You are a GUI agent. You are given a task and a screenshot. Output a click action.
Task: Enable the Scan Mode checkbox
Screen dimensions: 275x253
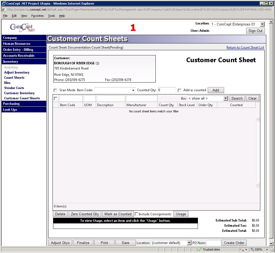(x=56, y=90)
